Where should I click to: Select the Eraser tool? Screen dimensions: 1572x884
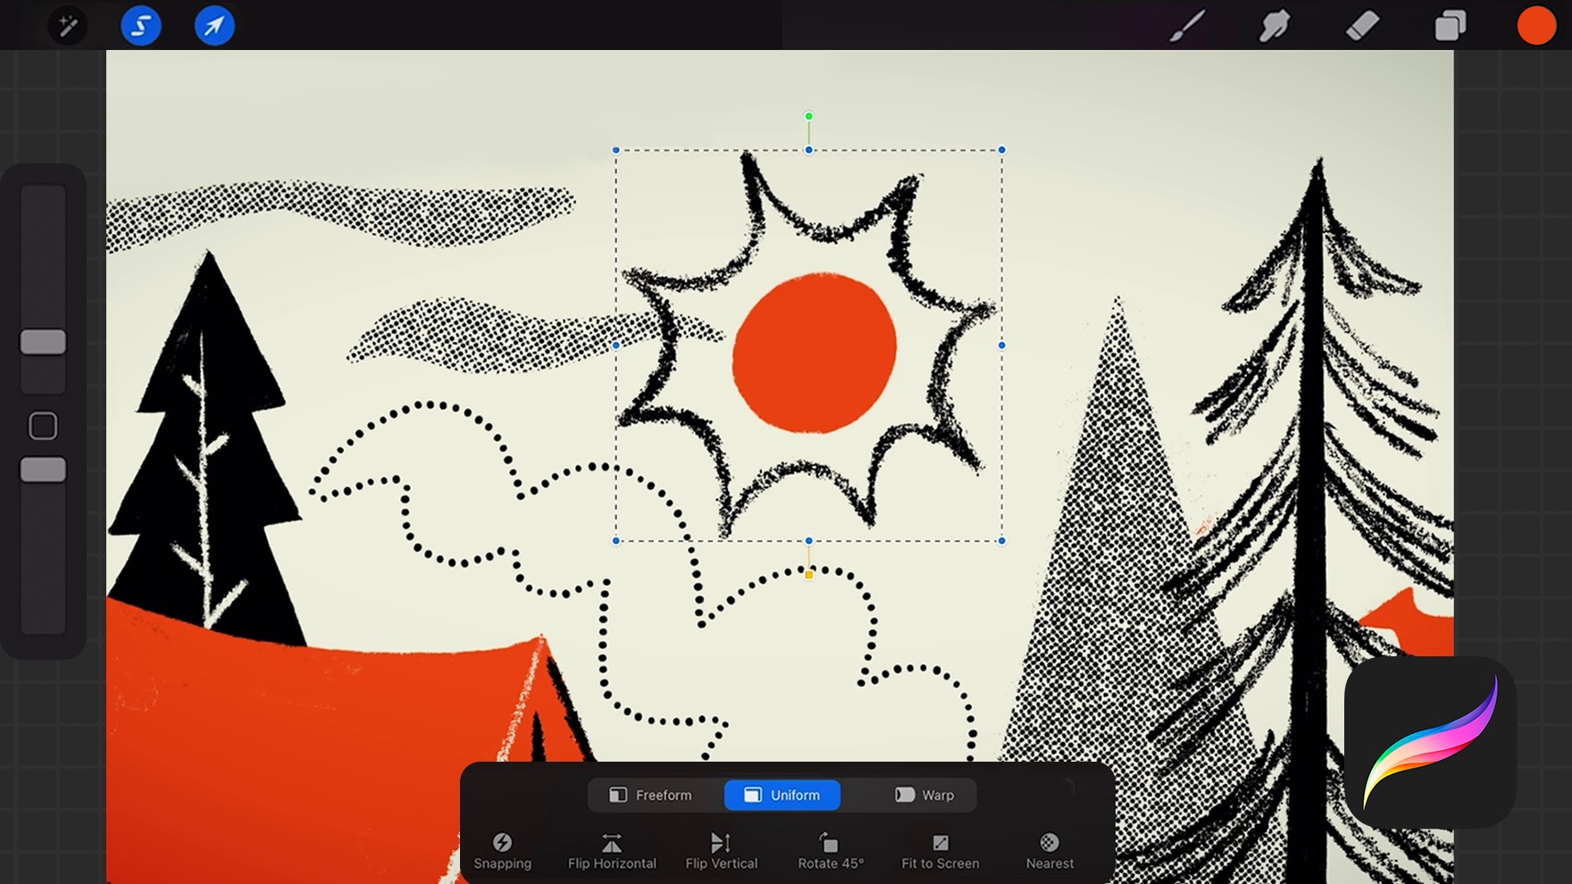[x=1362, y=26]
